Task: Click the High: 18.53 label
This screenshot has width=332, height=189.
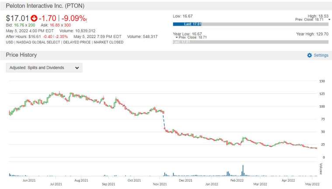Action: click(318, 16)
